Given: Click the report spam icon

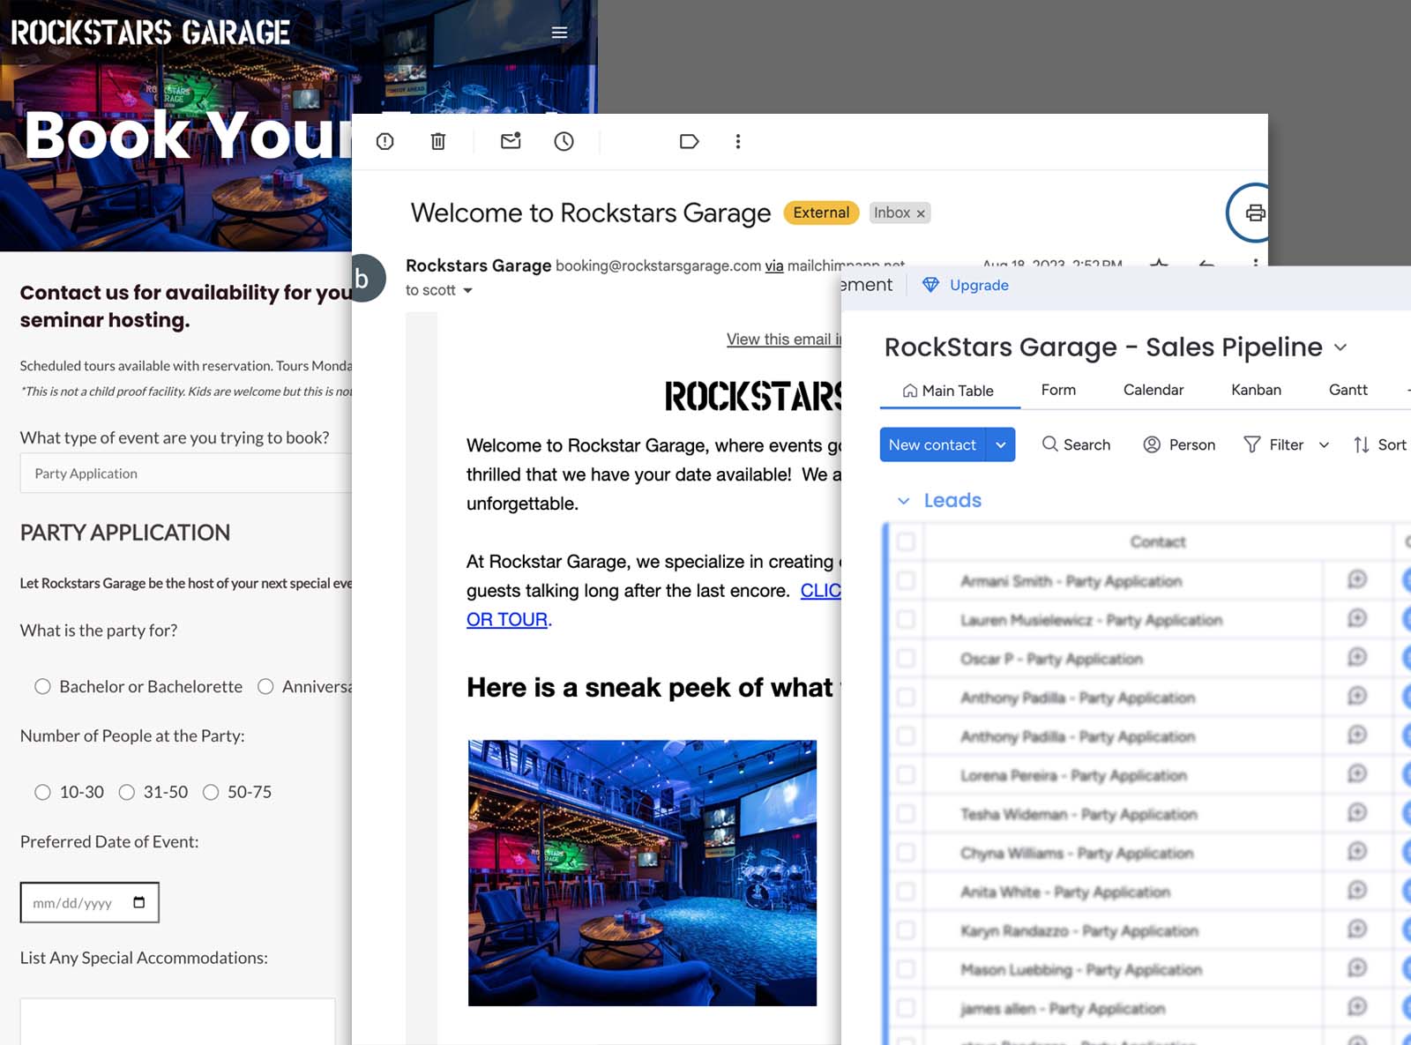Looking at the screenshot, I should 385,141.
